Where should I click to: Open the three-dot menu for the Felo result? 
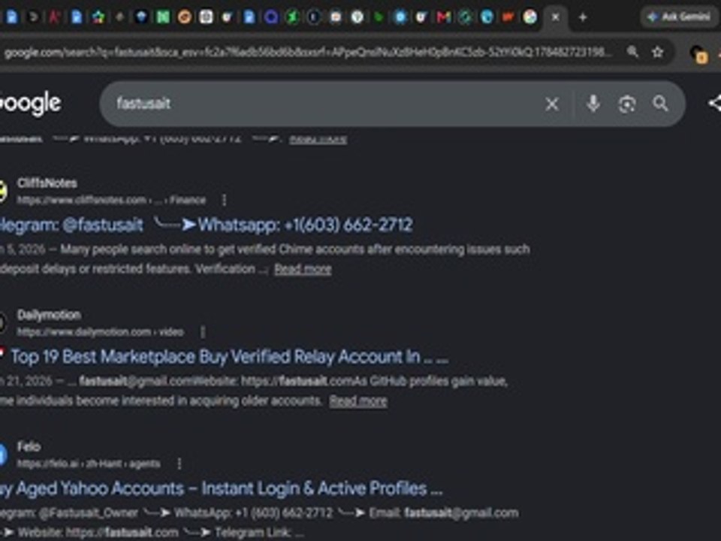click(179, 464)
